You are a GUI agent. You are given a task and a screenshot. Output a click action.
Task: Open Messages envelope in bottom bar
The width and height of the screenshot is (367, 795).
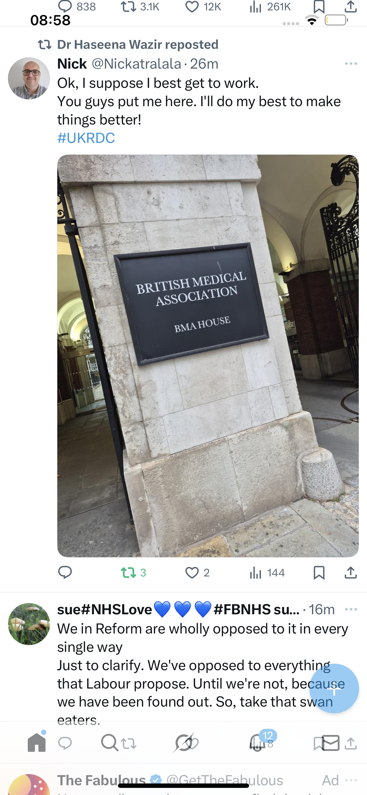tap(331, 743)
